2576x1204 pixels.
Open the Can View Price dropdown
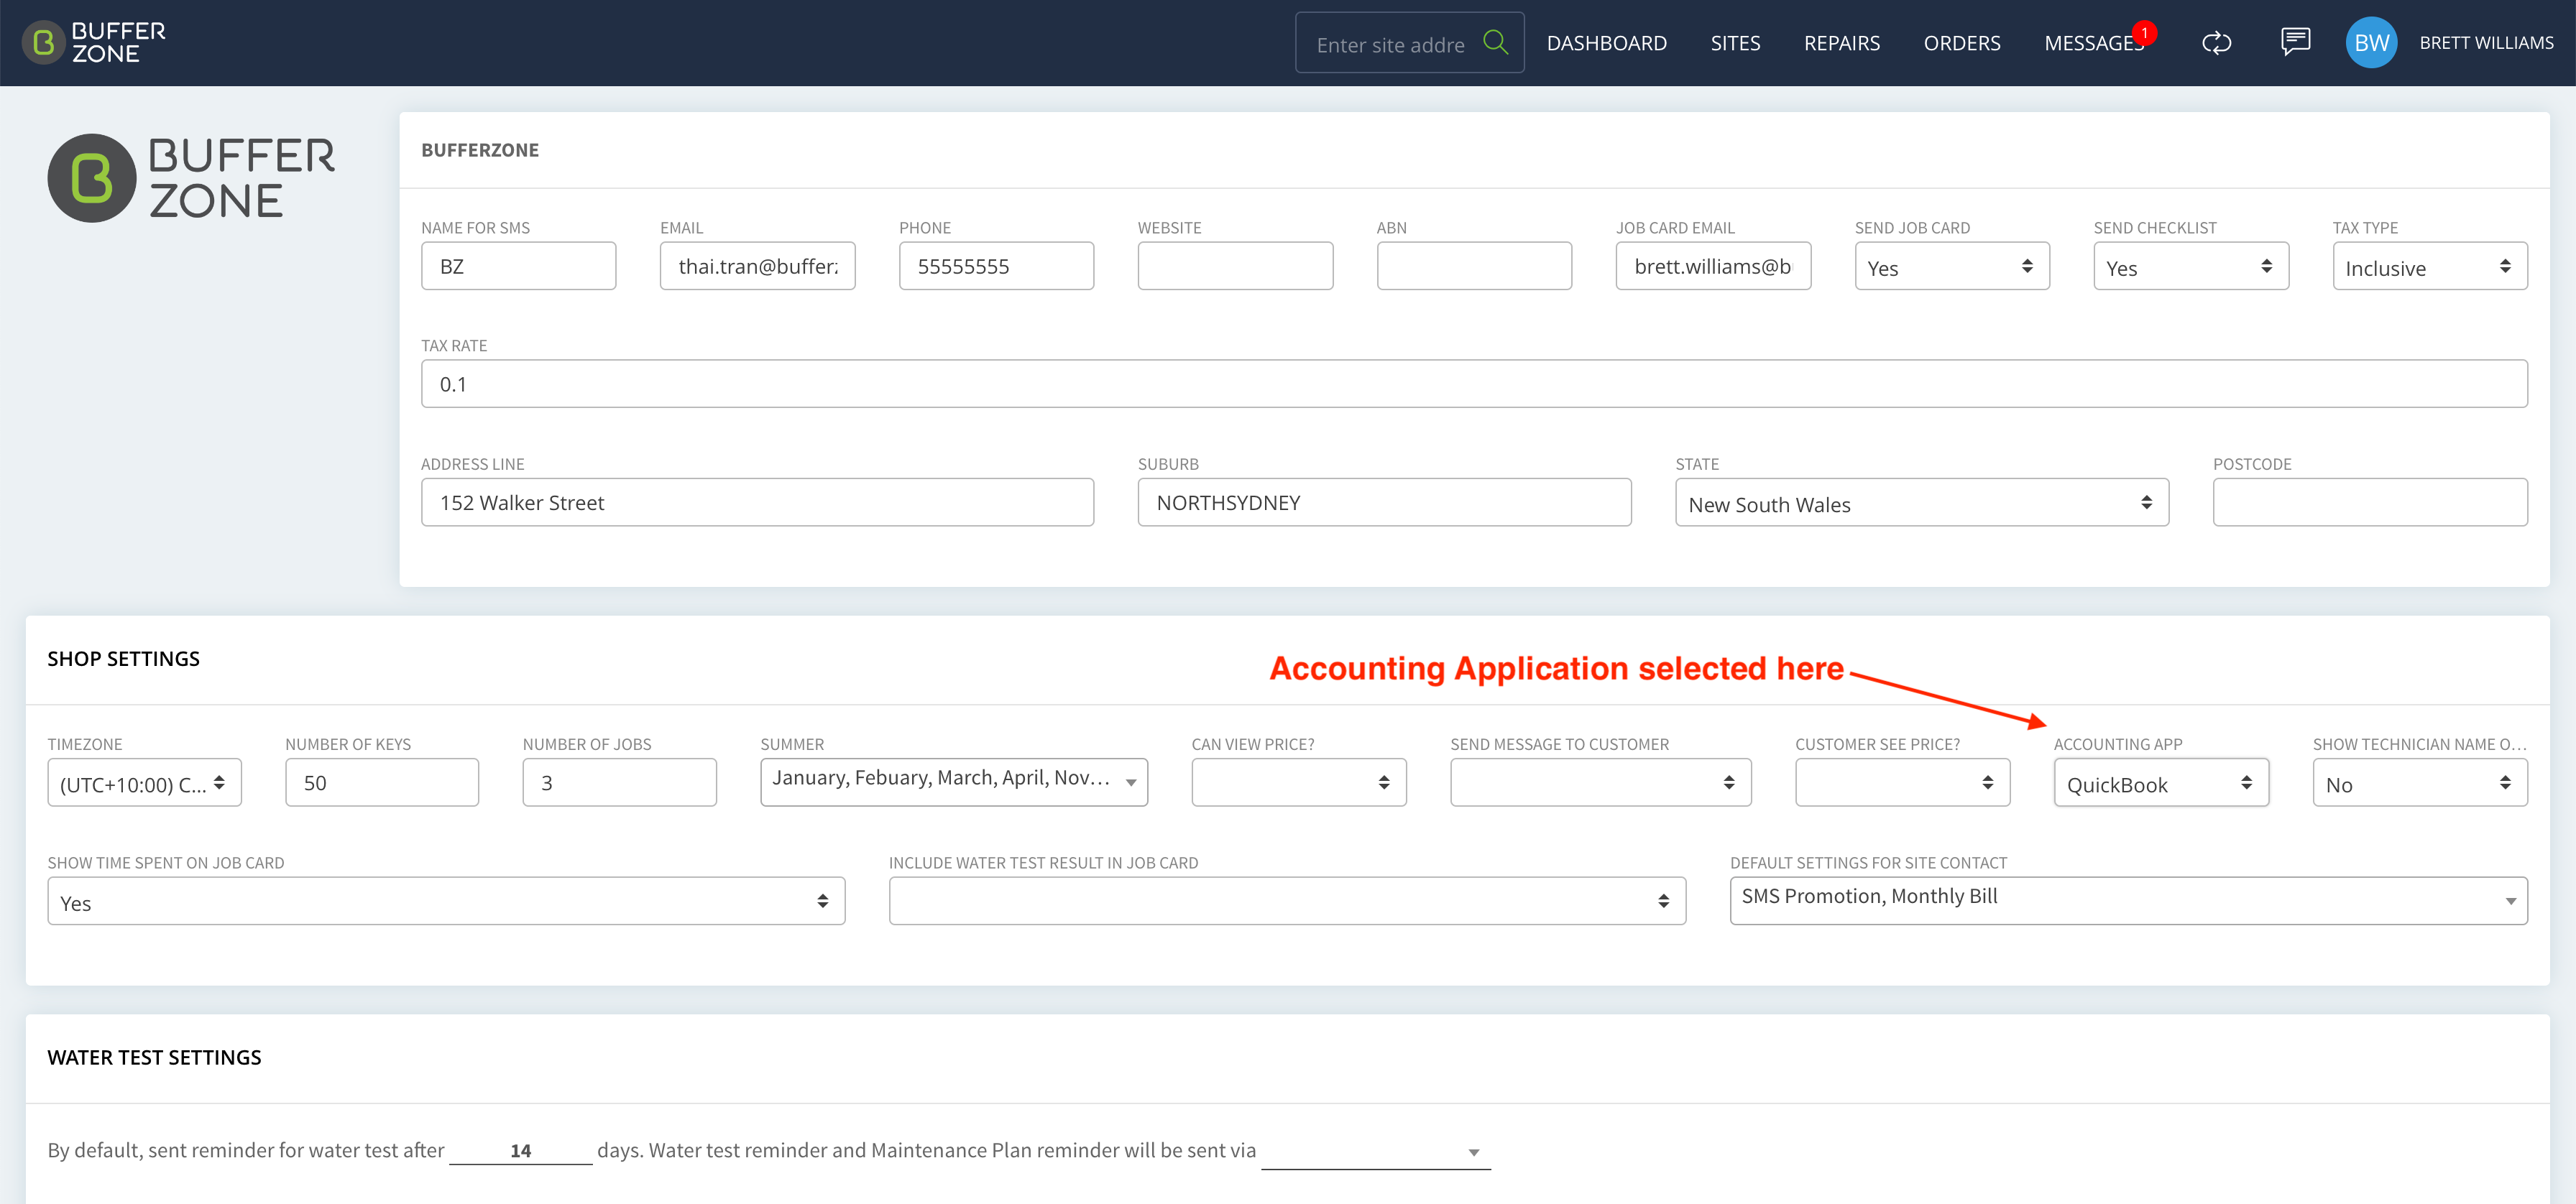pyautogui.click(x=1299, y=782)
